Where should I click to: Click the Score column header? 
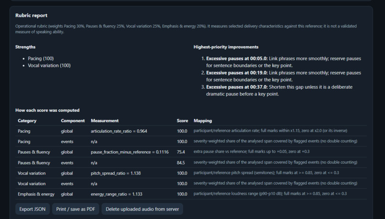(x=182, y=121)
